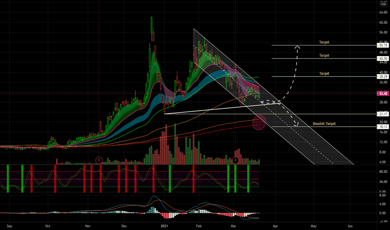Click 56.00 on the price scale
The height and width of the screenshot is (230, 390).
tap(383, 32)
